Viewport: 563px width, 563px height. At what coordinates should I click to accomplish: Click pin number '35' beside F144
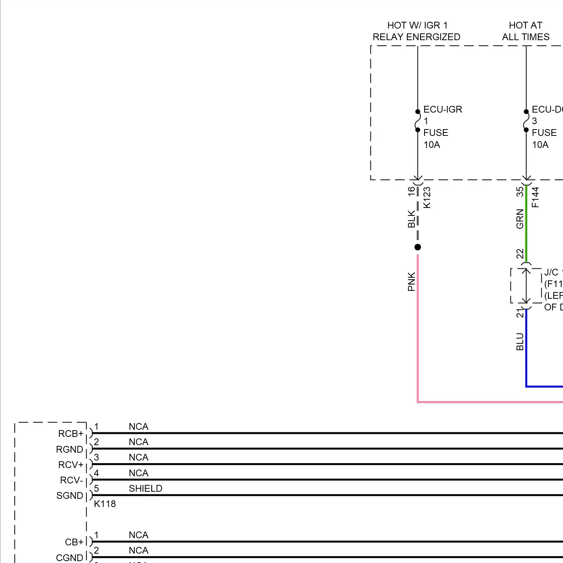coord(520,192)
